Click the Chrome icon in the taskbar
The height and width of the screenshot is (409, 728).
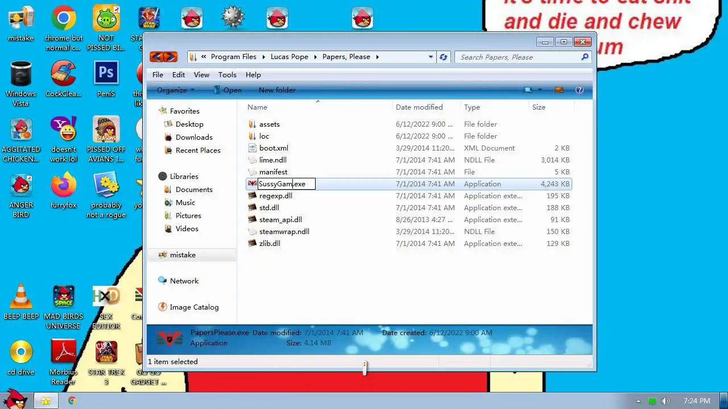72,400
